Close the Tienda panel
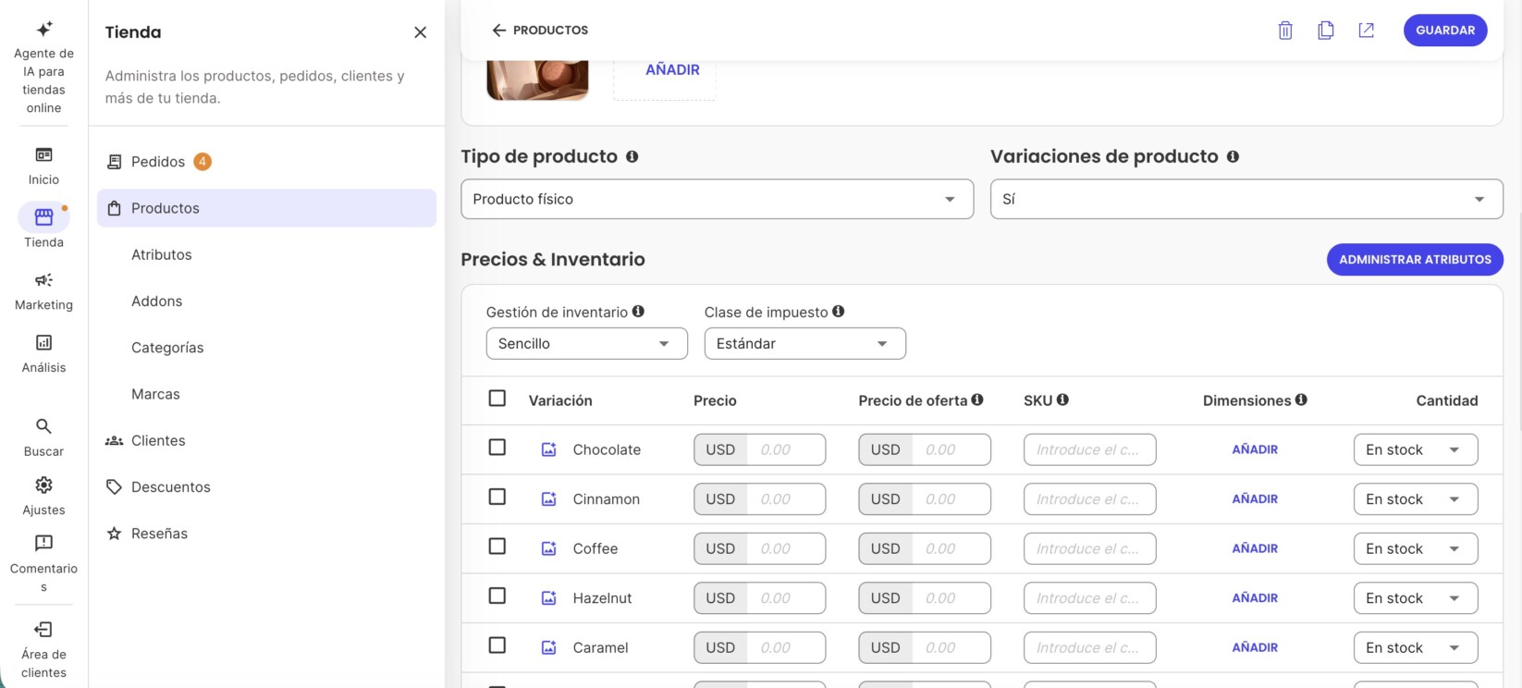 (421, 32)
